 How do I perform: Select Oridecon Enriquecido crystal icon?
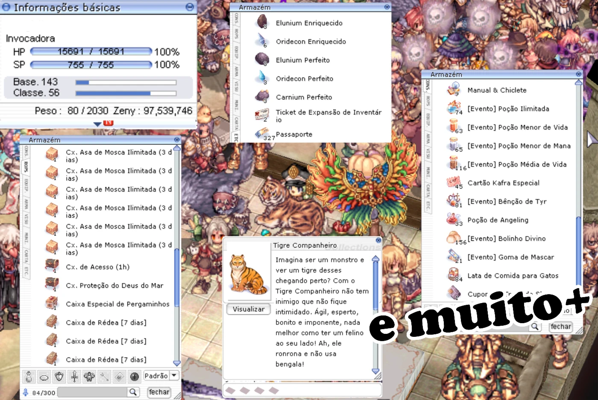coord(261,41)
